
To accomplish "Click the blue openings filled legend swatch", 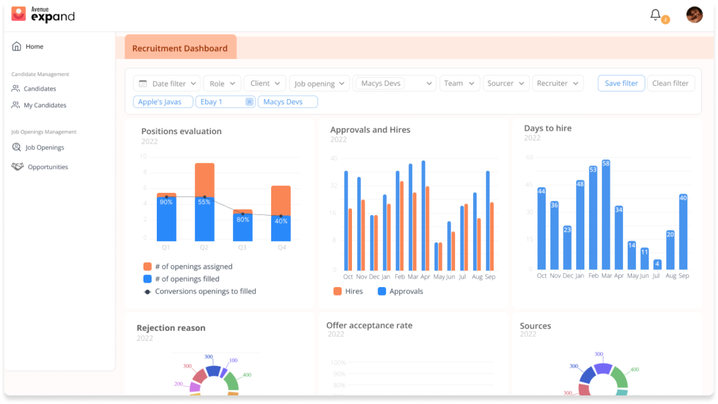I will coord(148,279).
